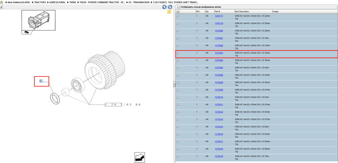Click the 'Ref' column header

pyautogui.click(x=198, y=11)
